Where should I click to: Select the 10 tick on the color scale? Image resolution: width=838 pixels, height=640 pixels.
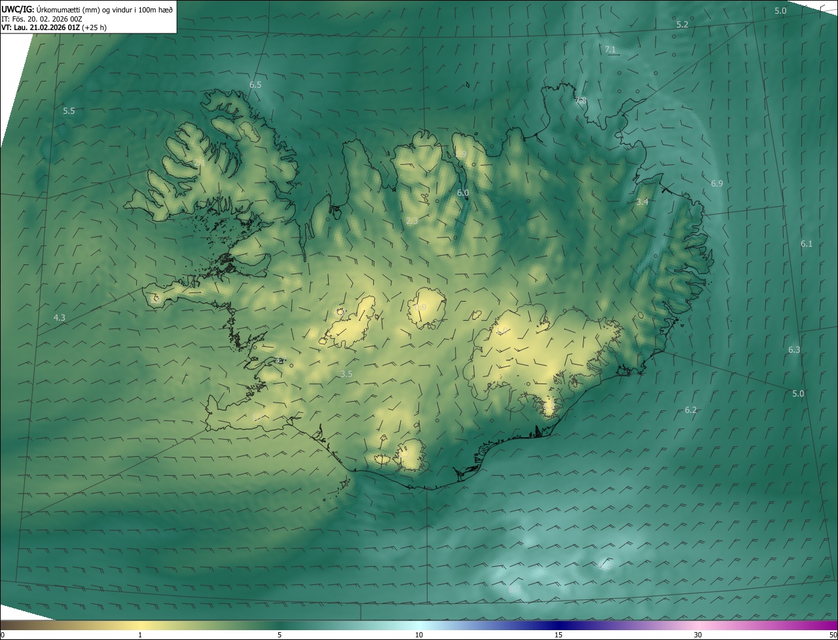[419, 635]
